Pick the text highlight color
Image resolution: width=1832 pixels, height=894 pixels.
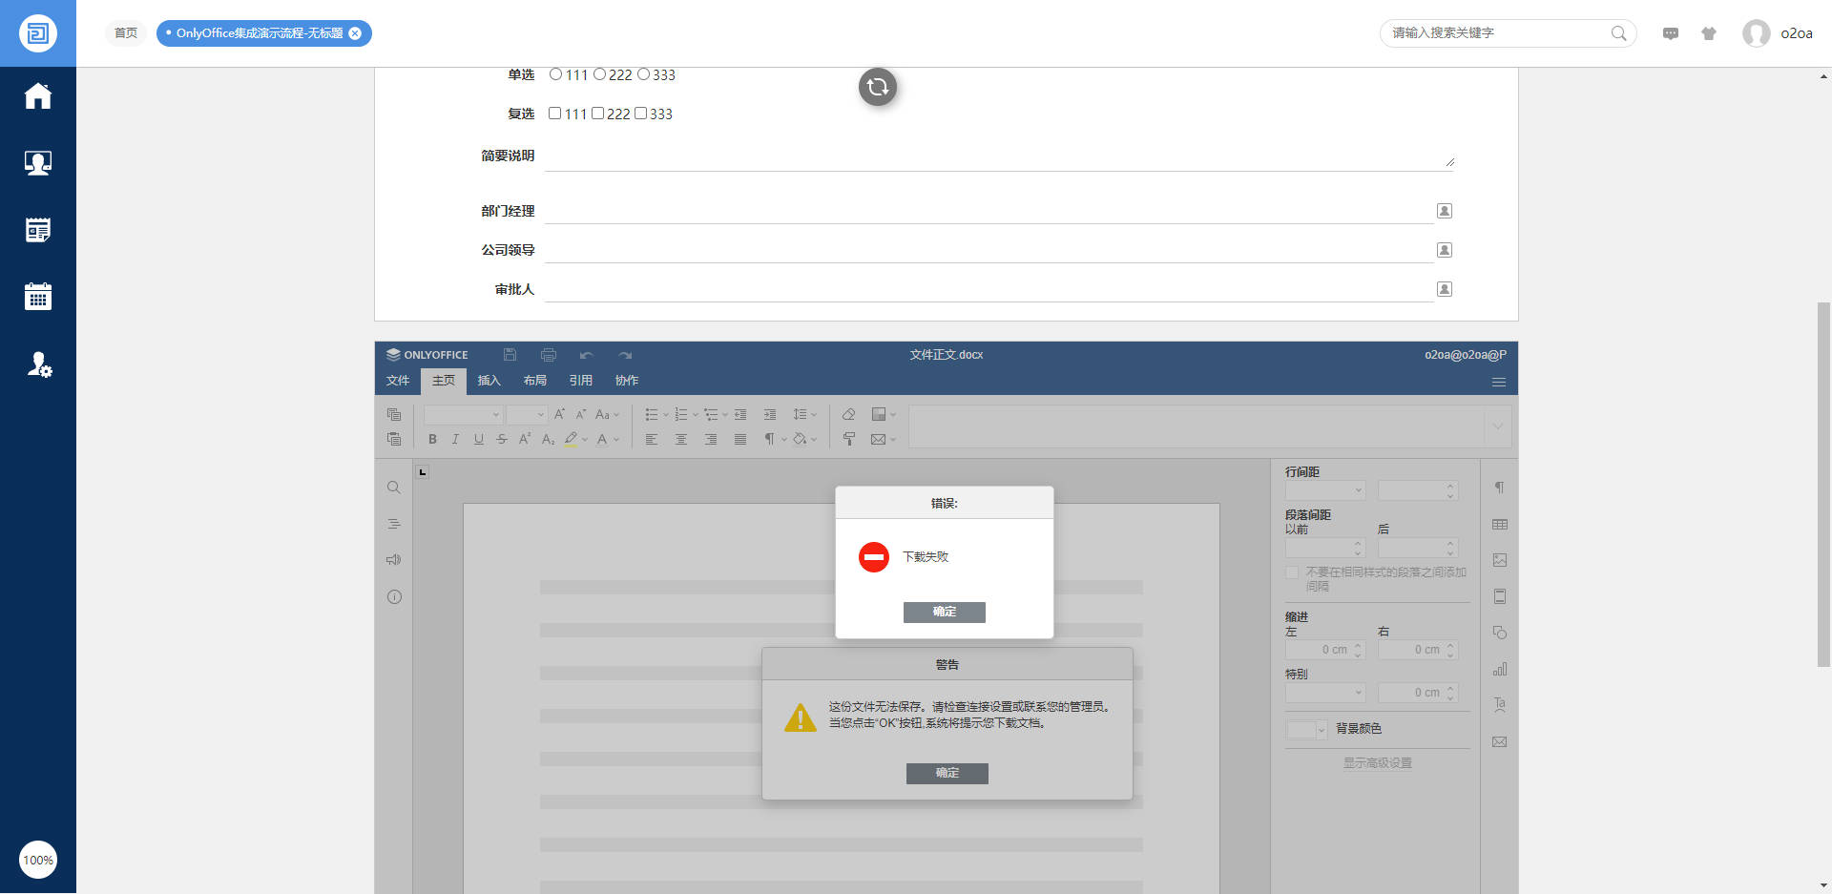(572, 439)
